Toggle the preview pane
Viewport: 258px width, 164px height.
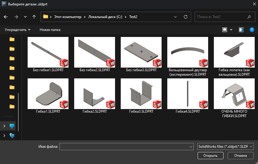click(x=241, y=30)
